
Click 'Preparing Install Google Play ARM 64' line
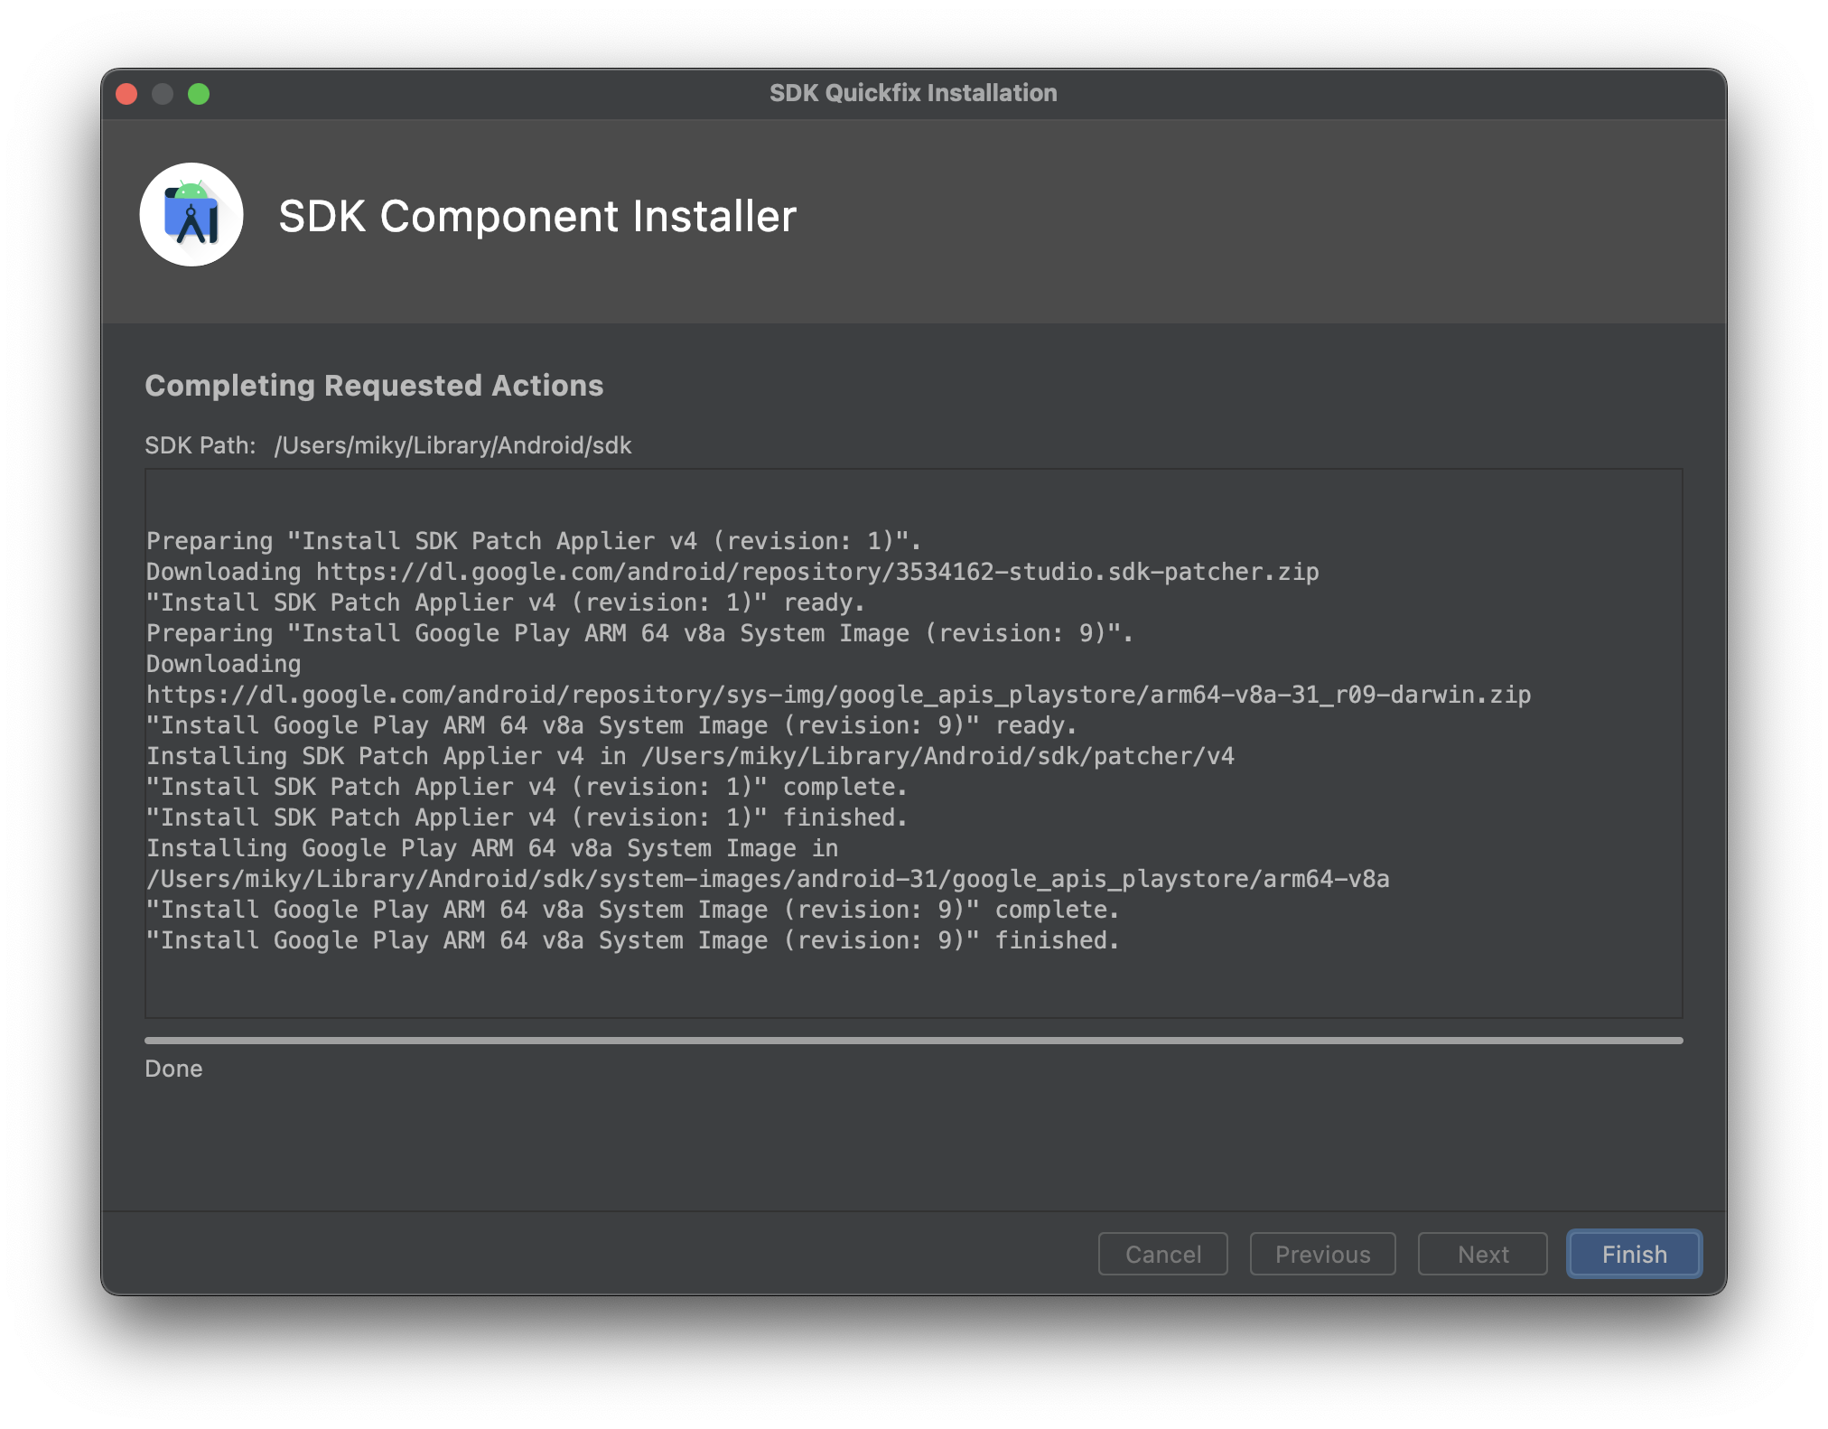click(x=639, y=633)
